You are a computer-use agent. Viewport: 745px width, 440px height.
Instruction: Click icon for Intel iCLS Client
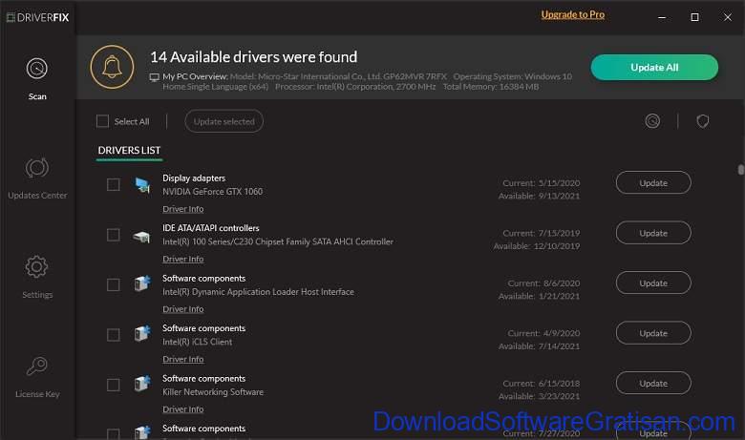point(142,333)
